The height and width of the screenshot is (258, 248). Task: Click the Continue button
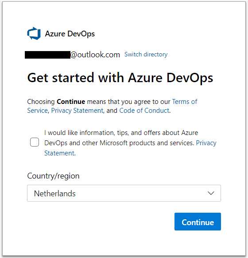pyautogui.click(x=198, y=222)
